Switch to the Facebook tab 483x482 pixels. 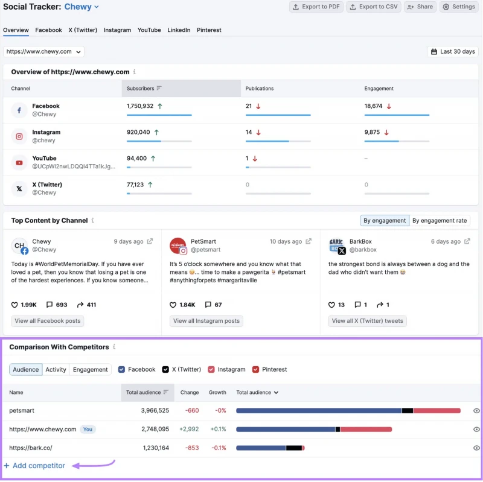click(49, 30)
